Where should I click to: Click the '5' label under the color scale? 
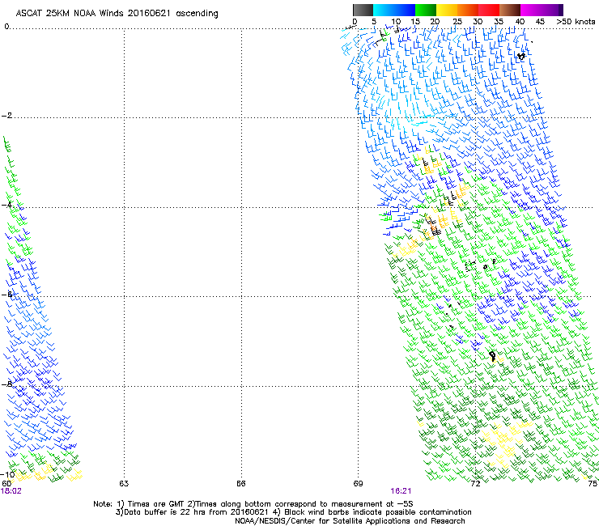[374, 22]
